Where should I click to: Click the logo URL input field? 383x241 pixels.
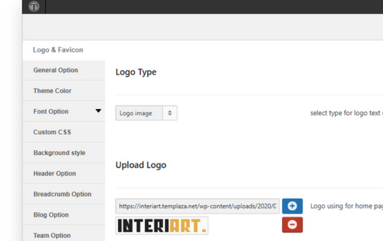198,206
